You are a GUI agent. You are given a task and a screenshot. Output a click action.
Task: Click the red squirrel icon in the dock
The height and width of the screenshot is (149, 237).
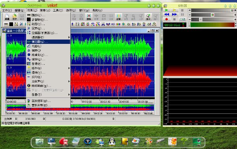pos(64,141)
